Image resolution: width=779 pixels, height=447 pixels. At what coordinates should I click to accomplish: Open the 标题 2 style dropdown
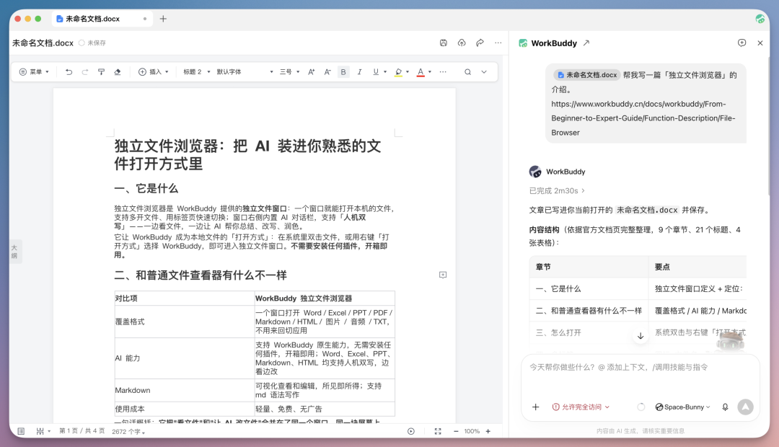tap(197, 72)
